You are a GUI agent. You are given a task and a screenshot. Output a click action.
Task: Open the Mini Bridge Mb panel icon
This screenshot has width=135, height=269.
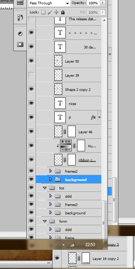[20, 3]
